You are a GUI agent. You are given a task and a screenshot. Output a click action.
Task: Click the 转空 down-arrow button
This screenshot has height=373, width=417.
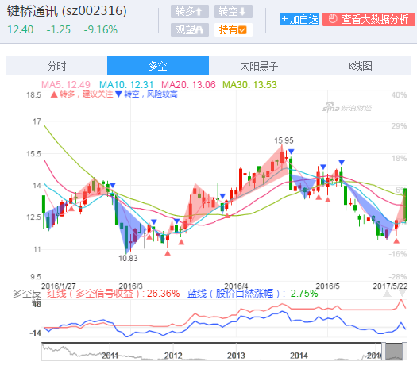pyautogui.click(x=234, y=11)
